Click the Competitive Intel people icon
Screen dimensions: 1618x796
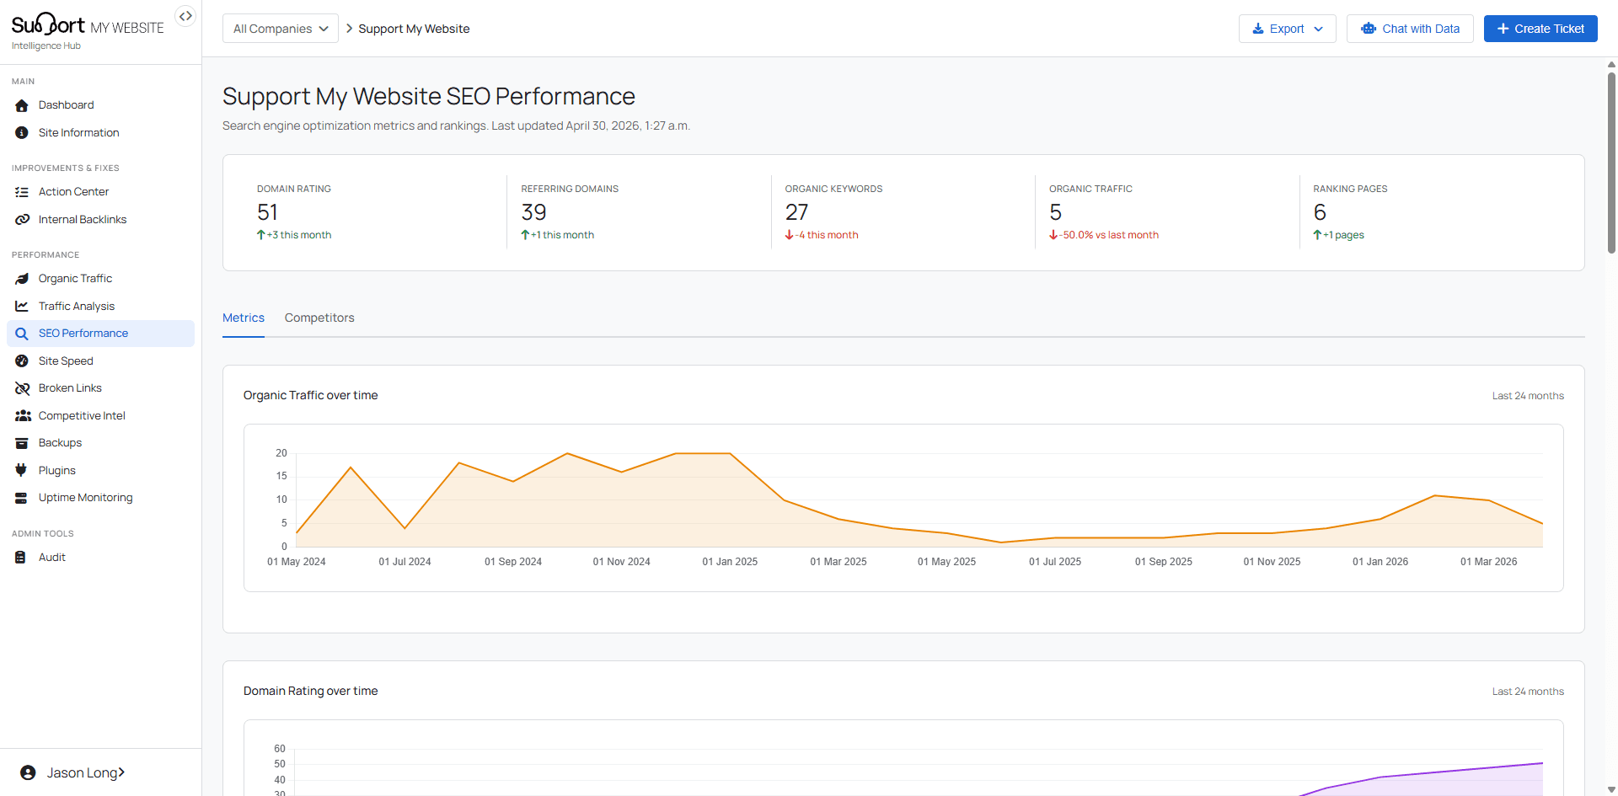click(x=23, y=416)
